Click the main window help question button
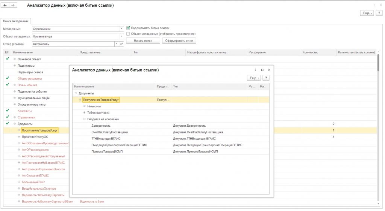The height and width of the screenshot is (211, 385). point(379,13)
